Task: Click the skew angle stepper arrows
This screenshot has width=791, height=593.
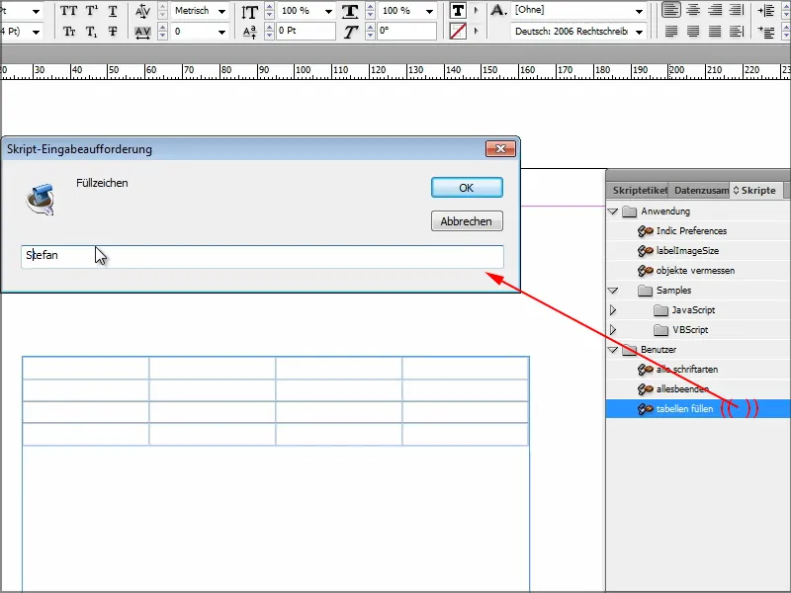Action: click(370, 32)
